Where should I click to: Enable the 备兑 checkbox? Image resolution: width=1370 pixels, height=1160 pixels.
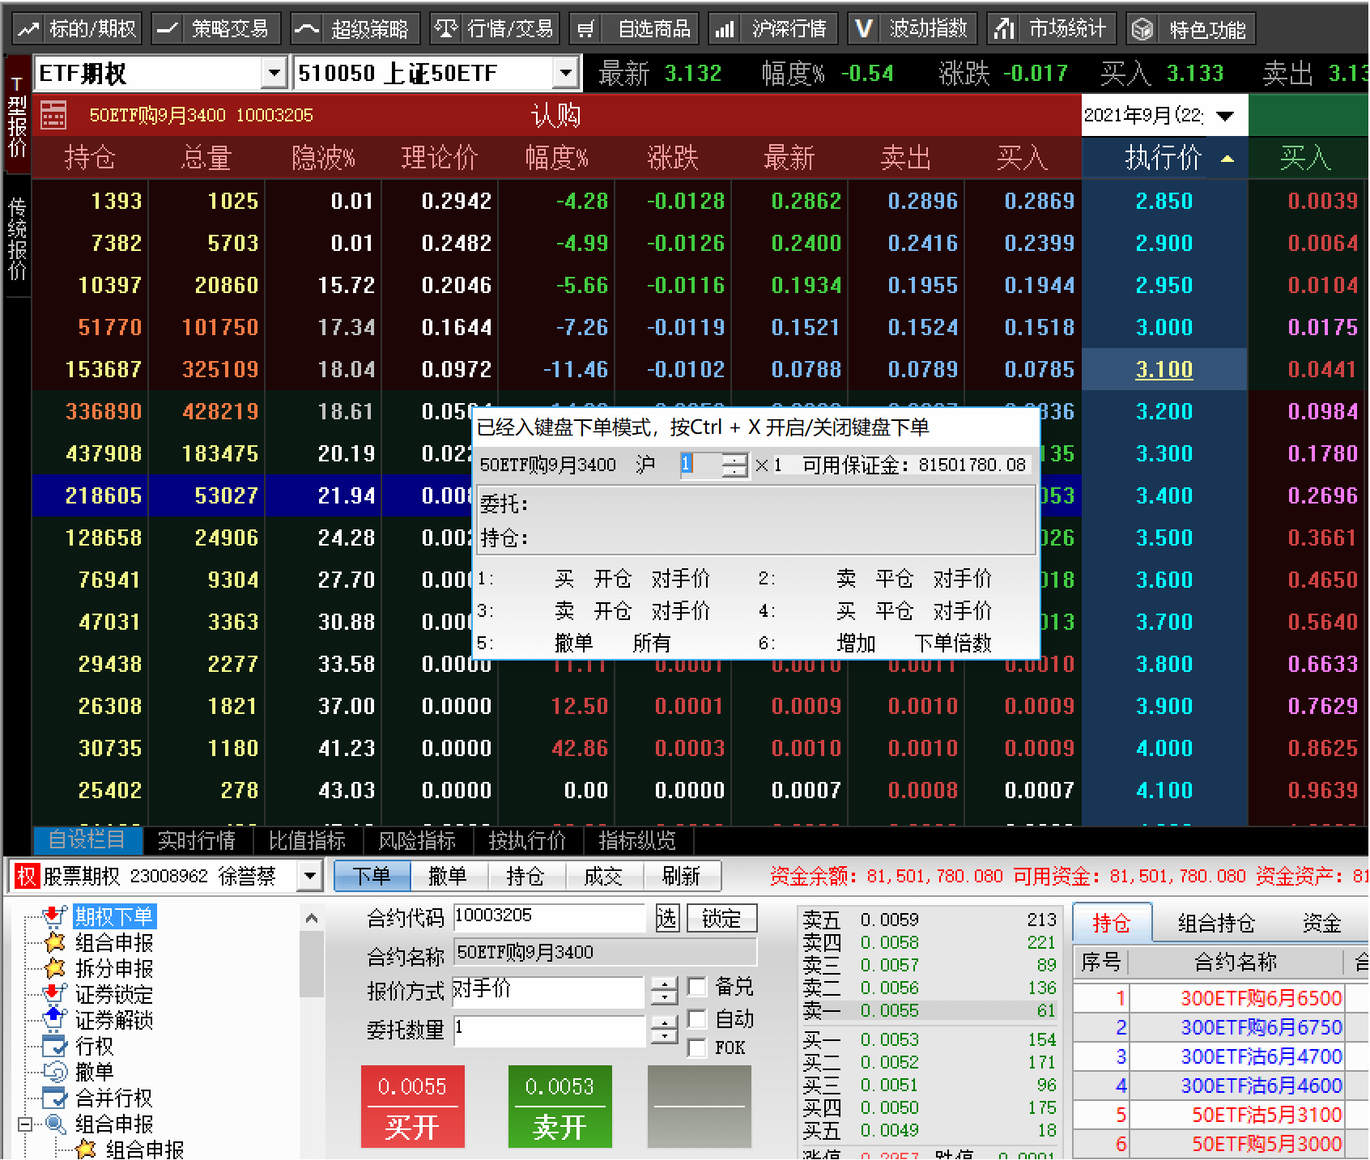(696, 987)
